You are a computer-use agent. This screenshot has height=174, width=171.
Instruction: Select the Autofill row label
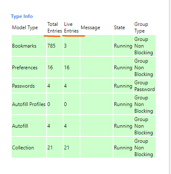[x=20, y=126]
